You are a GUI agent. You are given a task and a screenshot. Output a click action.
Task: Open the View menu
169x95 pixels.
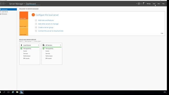tap(159, 4)
